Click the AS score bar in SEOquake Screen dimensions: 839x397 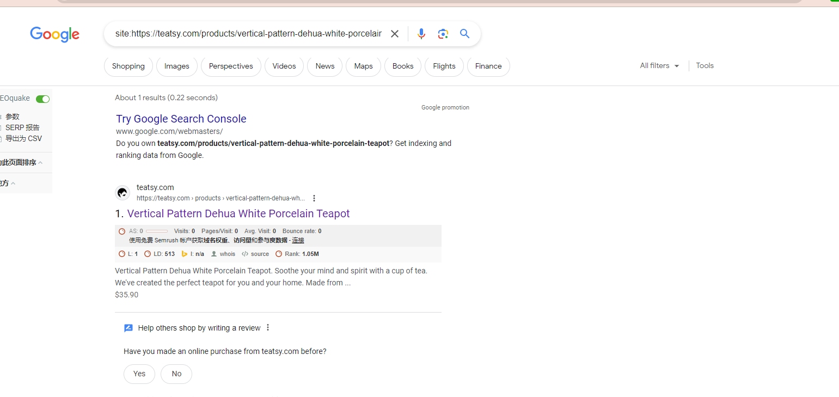point(156,231)
